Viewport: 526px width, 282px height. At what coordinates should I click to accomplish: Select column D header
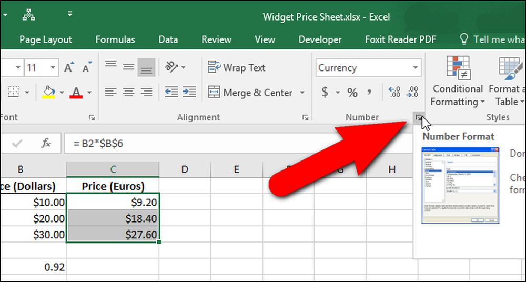(x=185, y=169)
